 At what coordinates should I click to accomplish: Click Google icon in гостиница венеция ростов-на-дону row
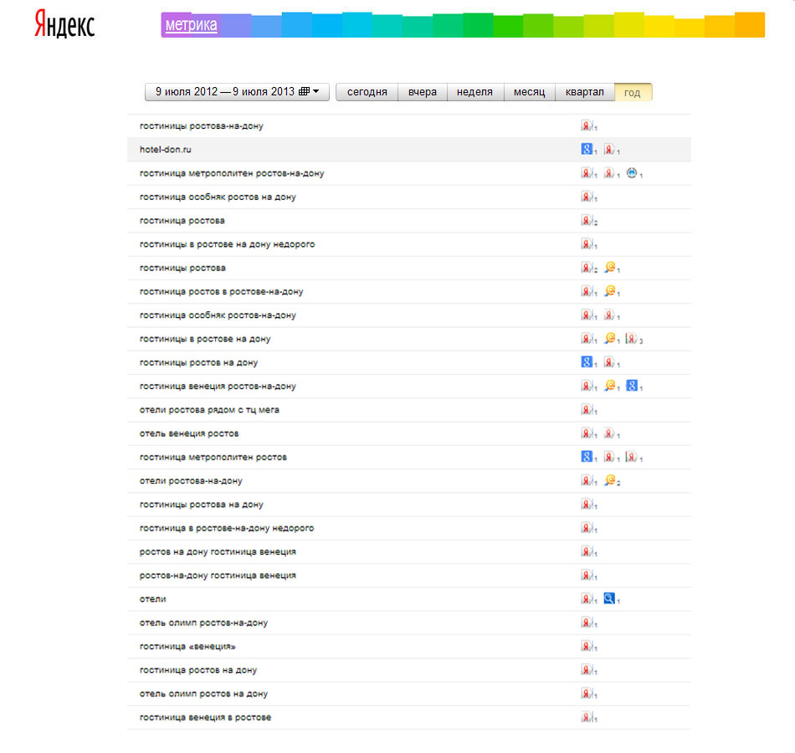[632, 386]
